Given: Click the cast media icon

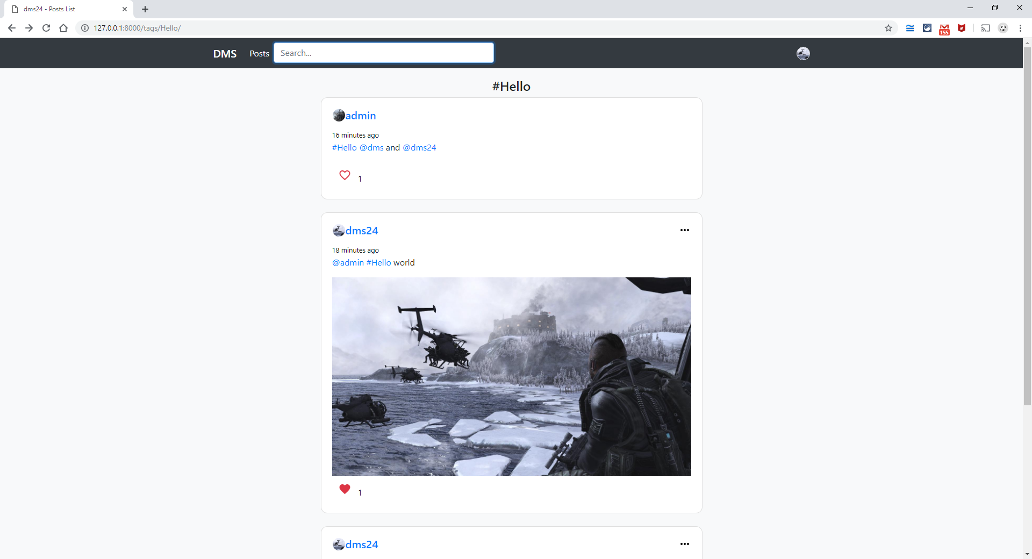Looking at the screenshot, I should 985,28.
